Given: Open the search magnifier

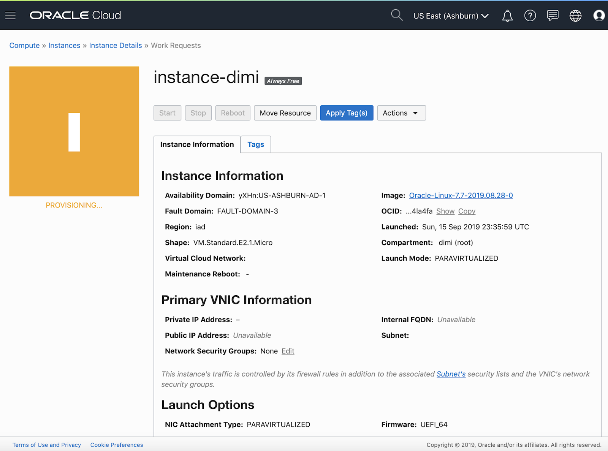Looking at the screenshot, I should pos(396,15).
